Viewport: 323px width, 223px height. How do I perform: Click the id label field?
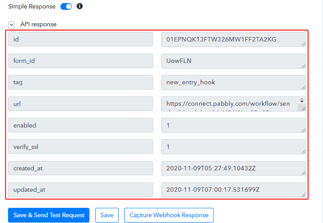(80, 40)
